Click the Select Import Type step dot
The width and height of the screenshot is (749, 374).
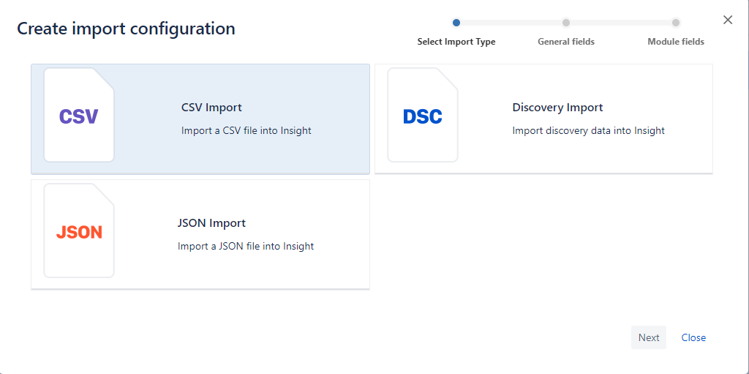(x=456, y=23)
